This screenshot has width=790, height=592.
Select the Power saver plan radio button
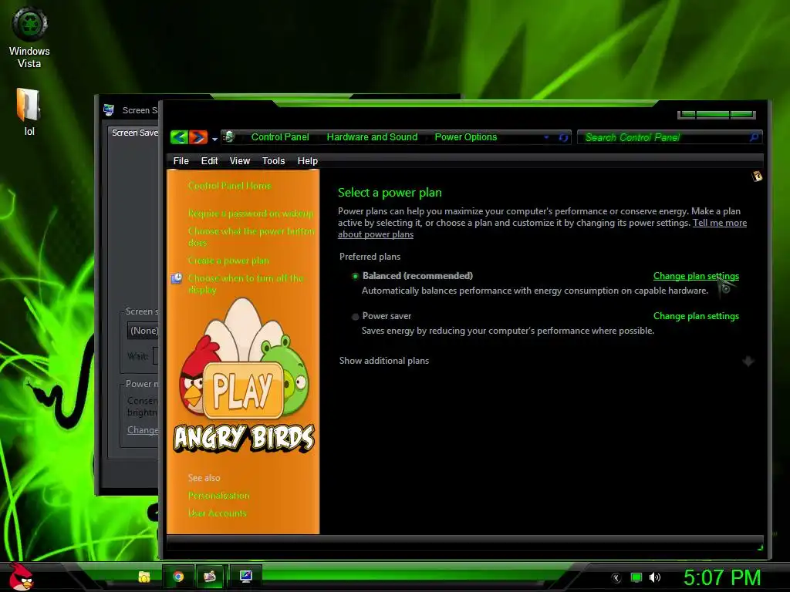pyautogui.click(x=355, y=317)
